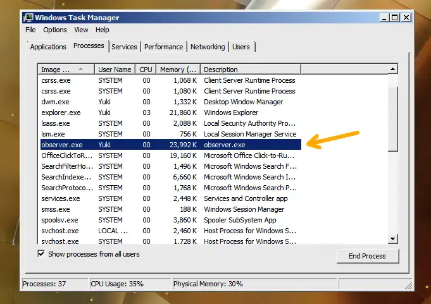This screenshot has height=304, width=431.
Task: Select the spoolsv.exe process
Action: [171, 220]
